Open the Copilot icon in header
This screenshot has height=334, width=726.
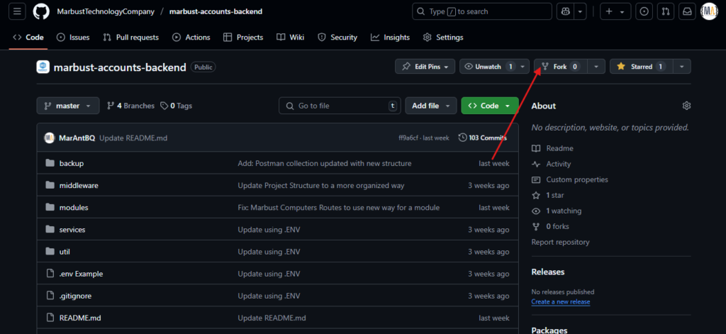[x=565, y=11]
